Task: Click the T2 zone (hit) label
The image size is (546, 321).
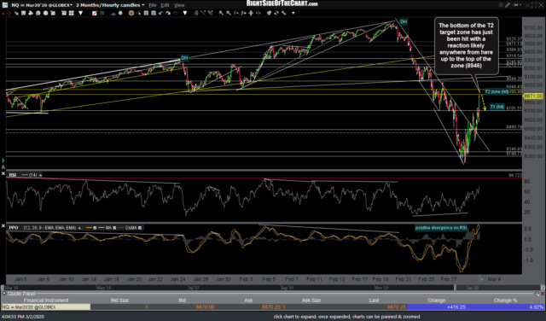Action: pos(497,91)
